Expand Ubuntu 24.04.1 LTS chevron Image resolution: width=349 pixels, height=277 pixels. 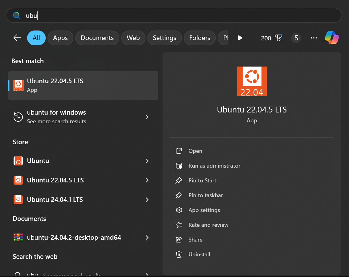(x=147, y=200)
